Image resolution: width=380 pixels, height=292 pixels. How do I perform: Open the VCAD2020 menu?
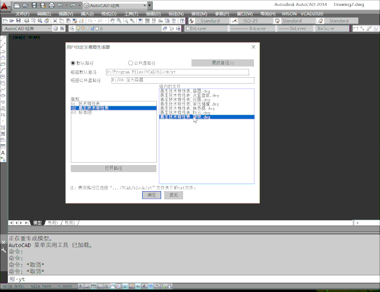[312, 14]
